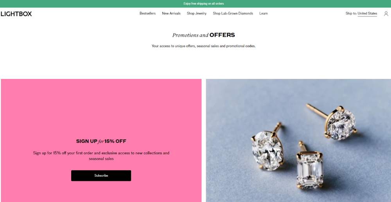Open the user account icon
Screen dimensions: 391x202
pyautogui.click(x=386, y=13)
